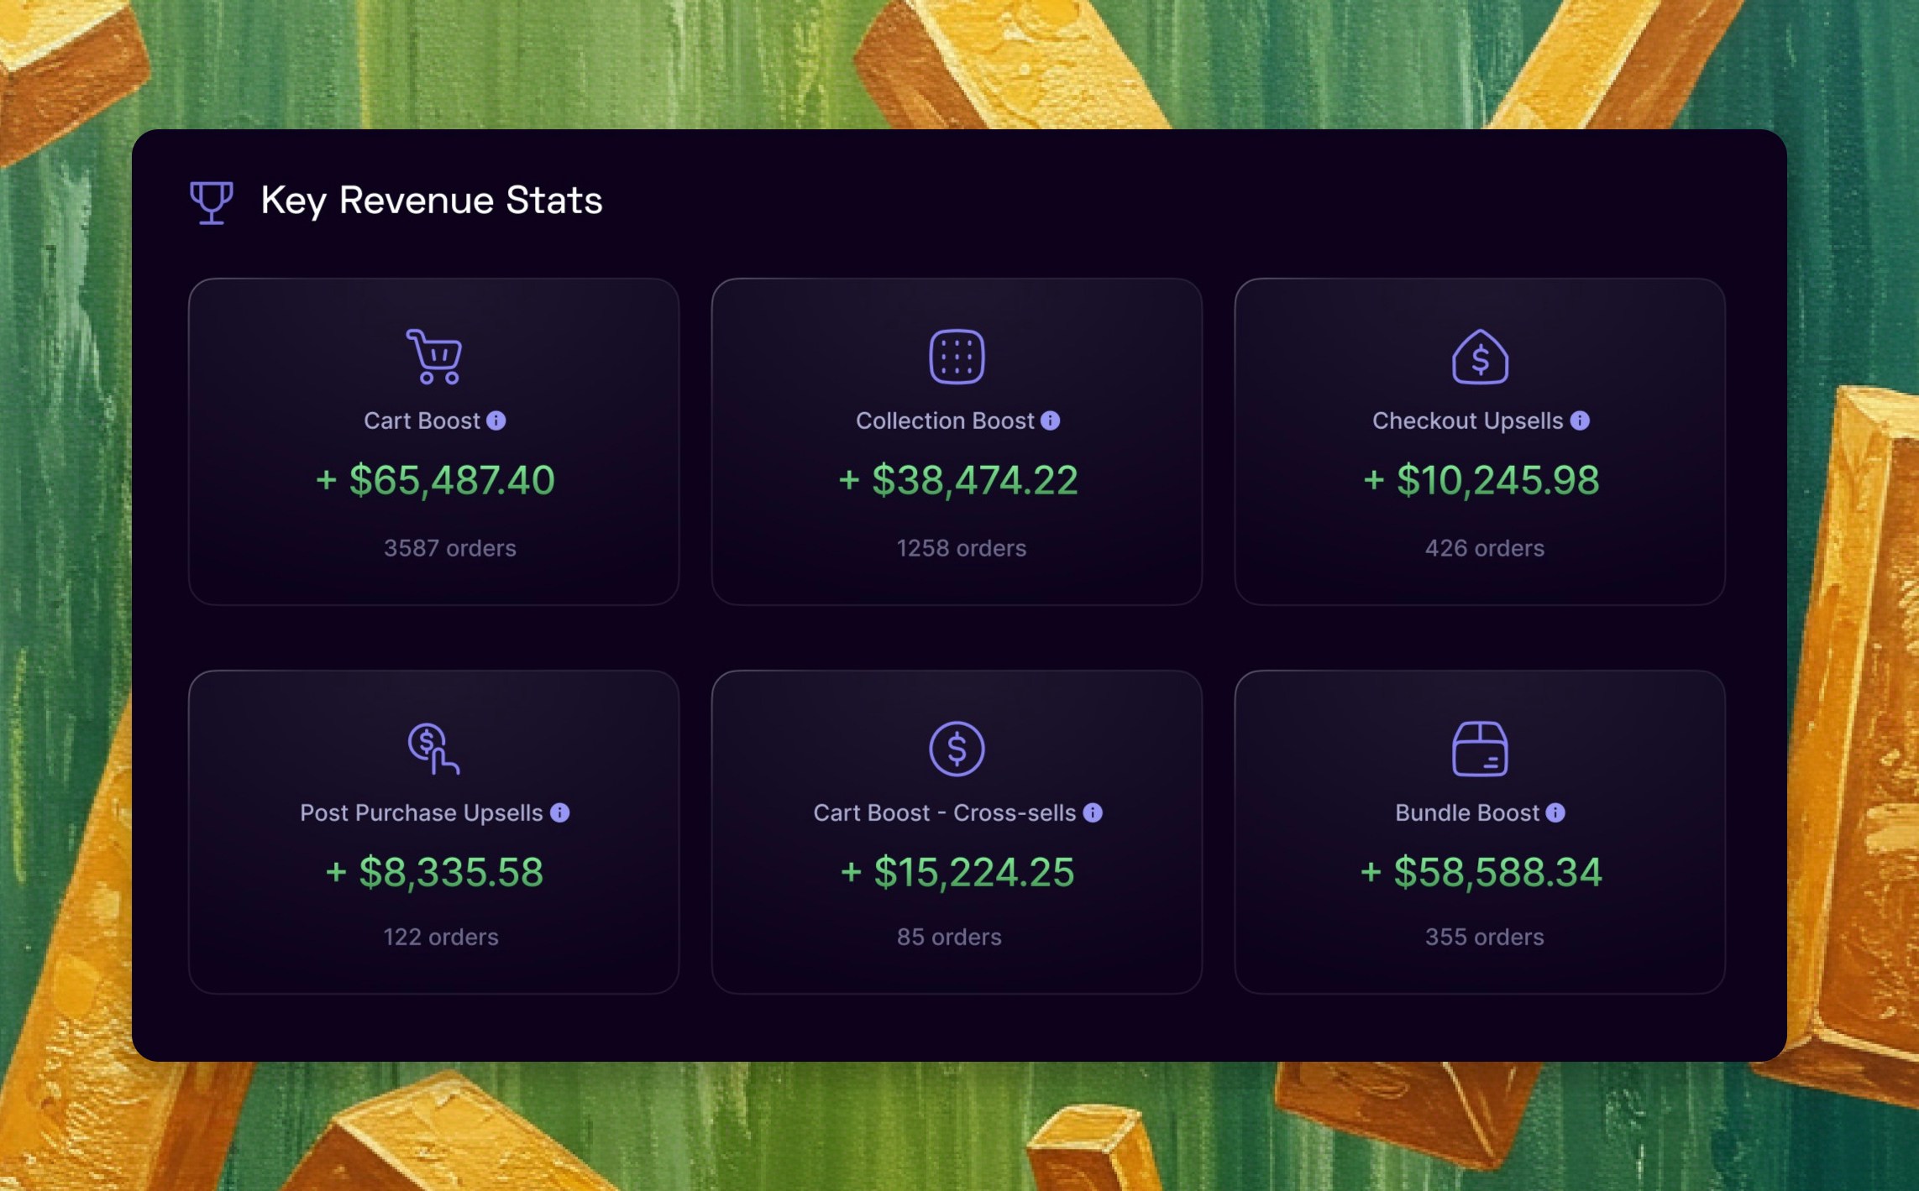Screen dimensions: 1919x1191
Task: Click the 426 orders text
Action: click(1484, 548)
